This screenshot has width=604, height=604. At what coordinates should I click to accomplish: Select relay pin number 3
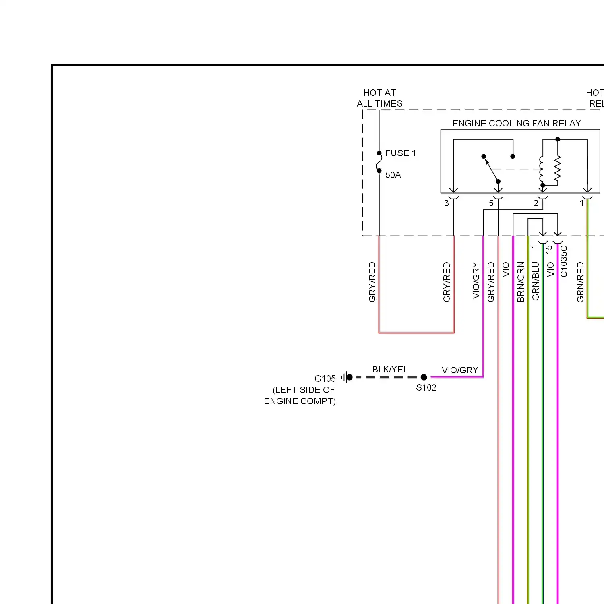tap(446, 203)
